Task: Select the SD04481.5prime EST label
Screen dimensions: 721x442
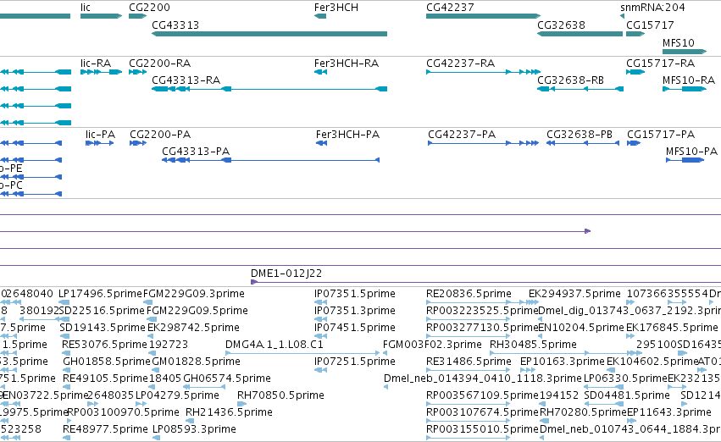Action: point(627,395)
